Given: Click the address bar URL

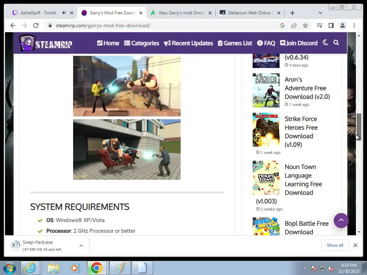Looking at the screenshot, I should coord(103,25).
